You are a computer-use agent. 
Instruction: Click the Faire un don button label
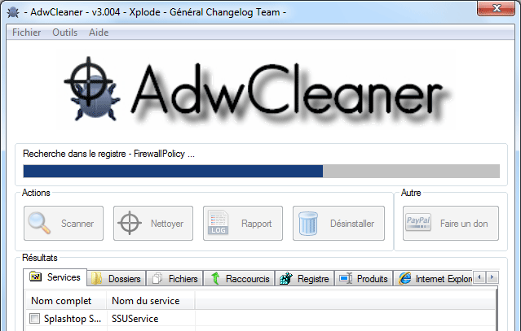[x=464, y=224]
